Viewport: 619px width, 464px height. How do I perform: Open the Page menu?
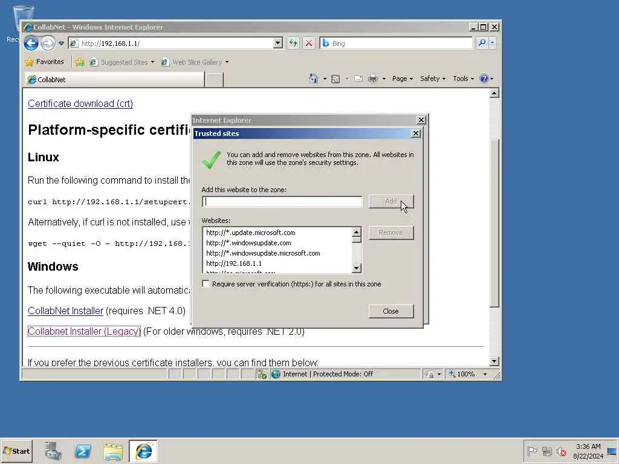pyautogui.click(x=402, y=79)
